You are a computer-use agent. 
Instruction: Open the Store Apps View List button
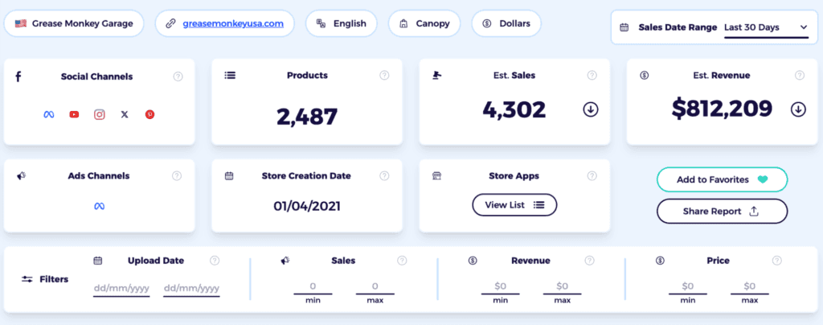[x=514, y=205]
